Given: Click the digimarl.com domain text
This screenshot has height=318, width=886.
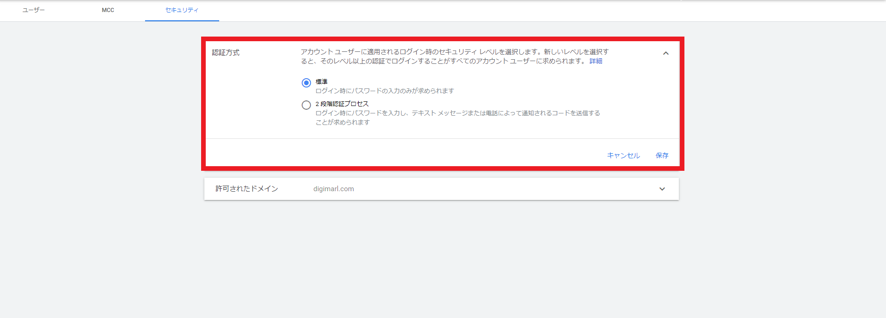Looking at the screenshot, I should pos(334,189).
